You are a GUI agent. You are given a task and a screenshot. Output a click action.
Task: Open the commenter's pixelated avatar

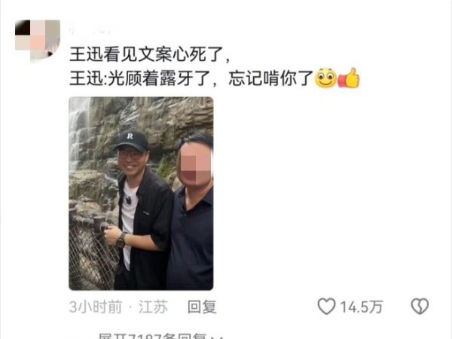tap(38, 41)
